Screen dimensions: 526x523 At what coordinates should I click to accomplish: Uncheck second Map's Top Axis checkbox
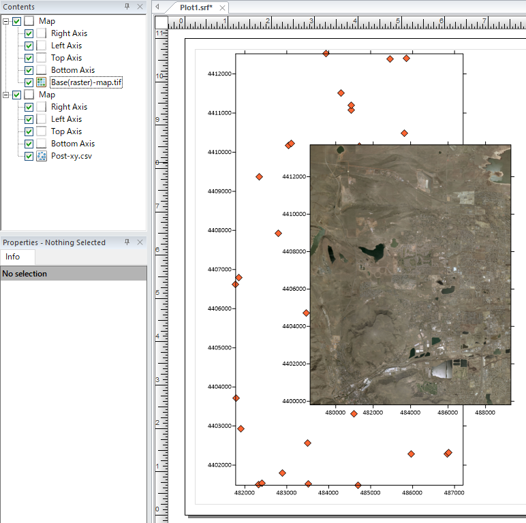[x=29, y=131]
